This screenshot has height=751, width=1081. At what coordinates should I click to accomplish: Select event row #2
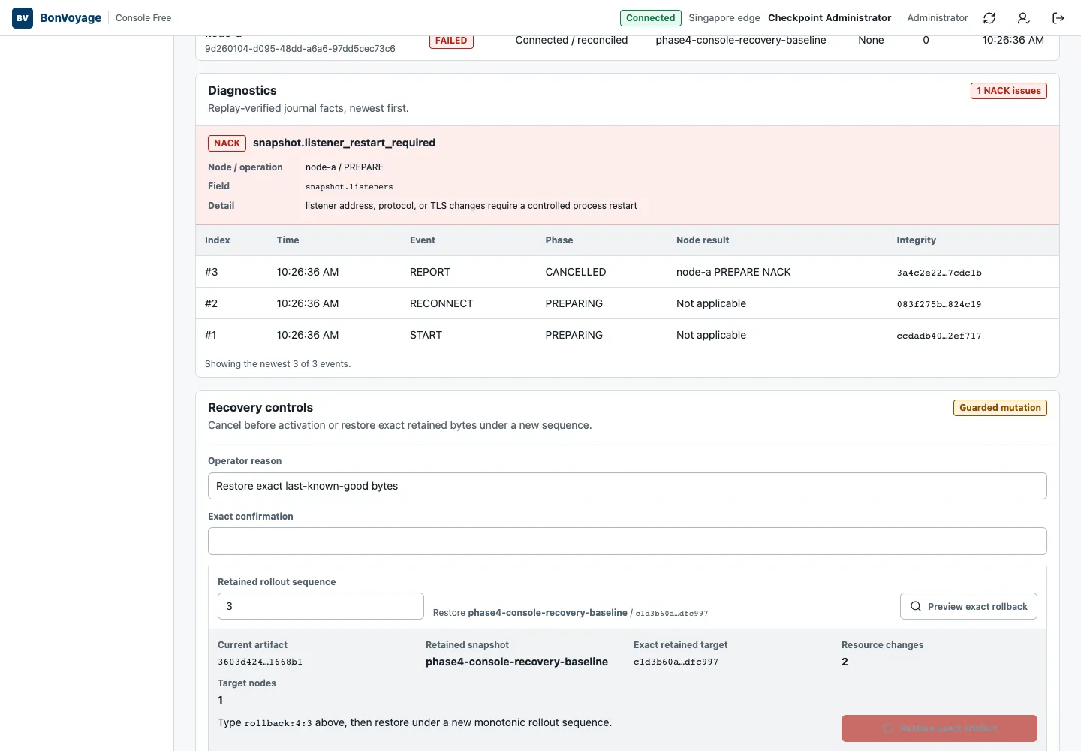pyautogui.click(x=627, y=303)
